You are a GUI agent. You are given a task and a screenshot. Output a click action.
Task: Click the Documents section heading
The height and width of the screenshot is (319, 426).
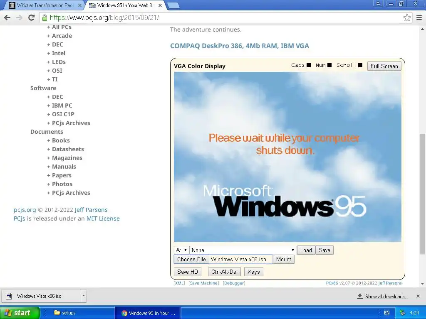click(47, 132)
